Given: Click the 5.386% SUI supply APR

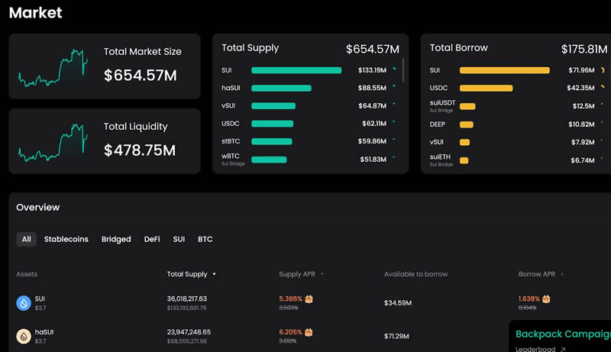Looking at the screenshot, I should pos(291,299).
